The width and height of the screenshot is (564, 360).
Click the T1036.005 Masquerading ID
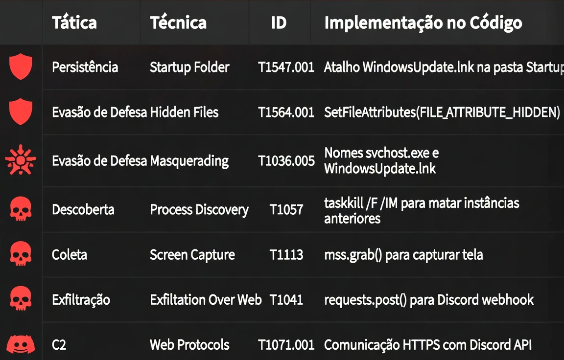(286, 160)
